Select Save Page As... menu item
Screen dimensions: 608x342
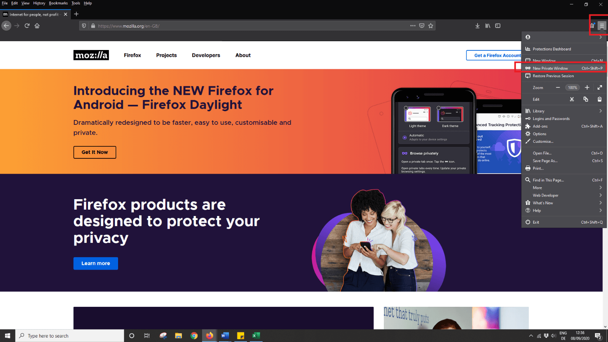tap(564, 161)
